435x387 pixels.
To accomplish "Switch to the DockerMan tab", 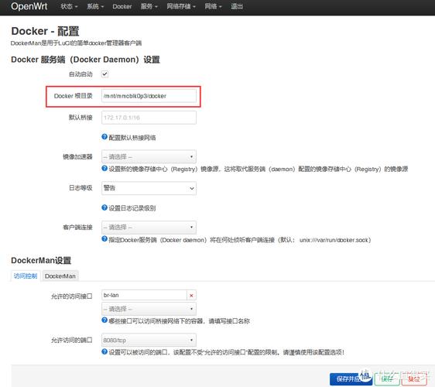I will click(x=60, y=276).
